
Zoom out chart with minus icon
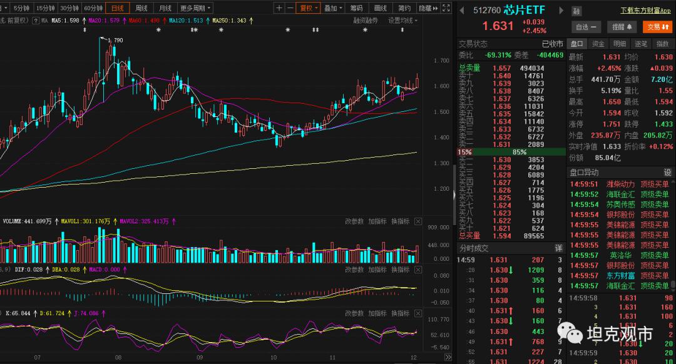coord(290,8)
